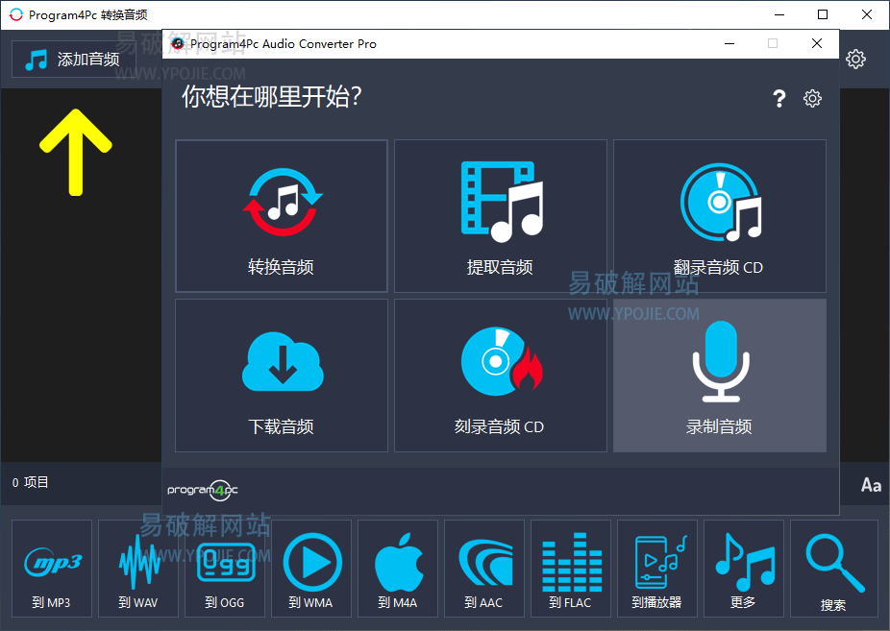This screenshot has width=890, height=631.
Task: Click the Aa text display option
Action: coord(870,485)
